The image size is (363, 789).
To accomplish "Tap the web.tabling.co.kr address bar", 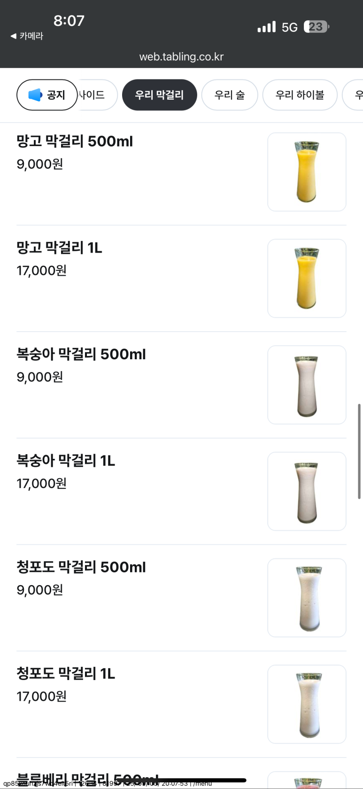I will click(x=181, y=57).
